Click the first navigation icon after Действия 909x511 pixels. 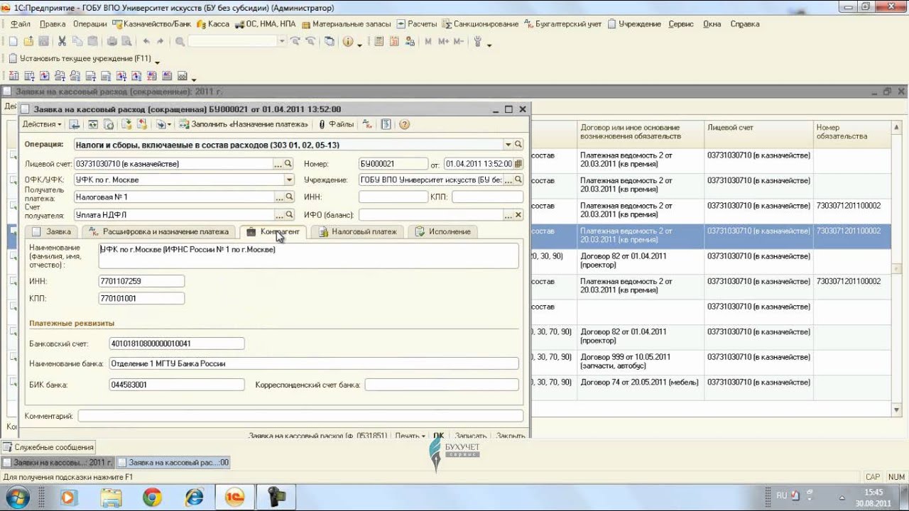[x=74, y=124]
